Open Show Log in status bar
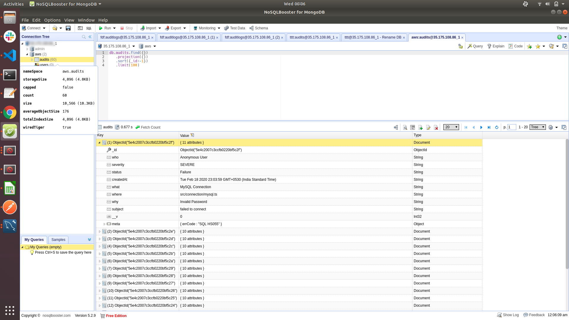This screenshot has width=569, height=320. click(x=508, y=315)
